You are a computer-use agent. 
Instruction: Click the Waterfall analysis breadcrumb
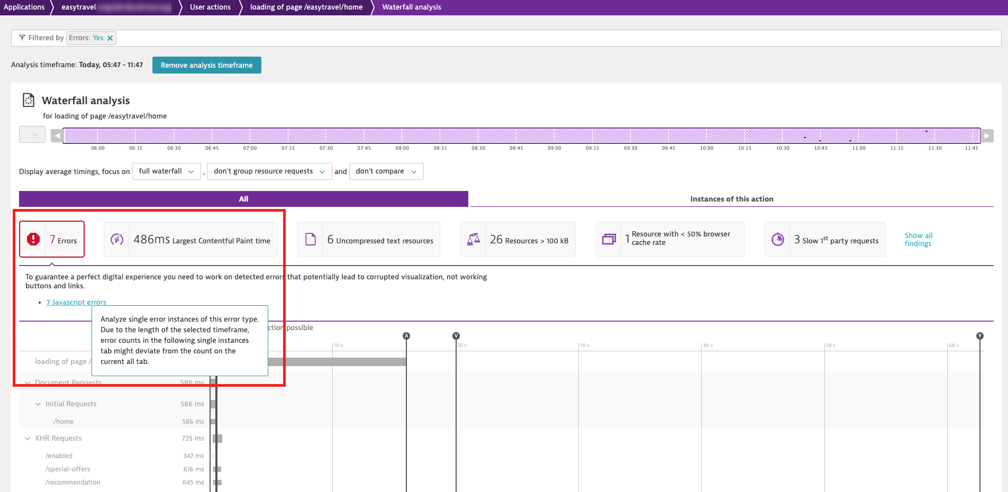pyautogui.click(x=412, y=7)
